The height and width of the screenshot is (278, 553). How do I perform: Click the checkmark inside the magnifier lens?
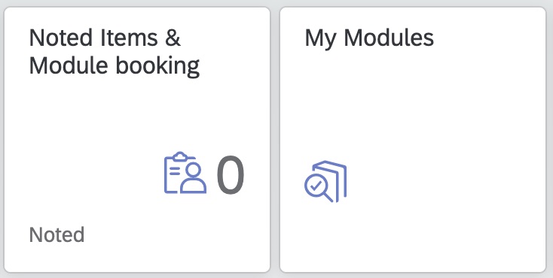(315, 185)
